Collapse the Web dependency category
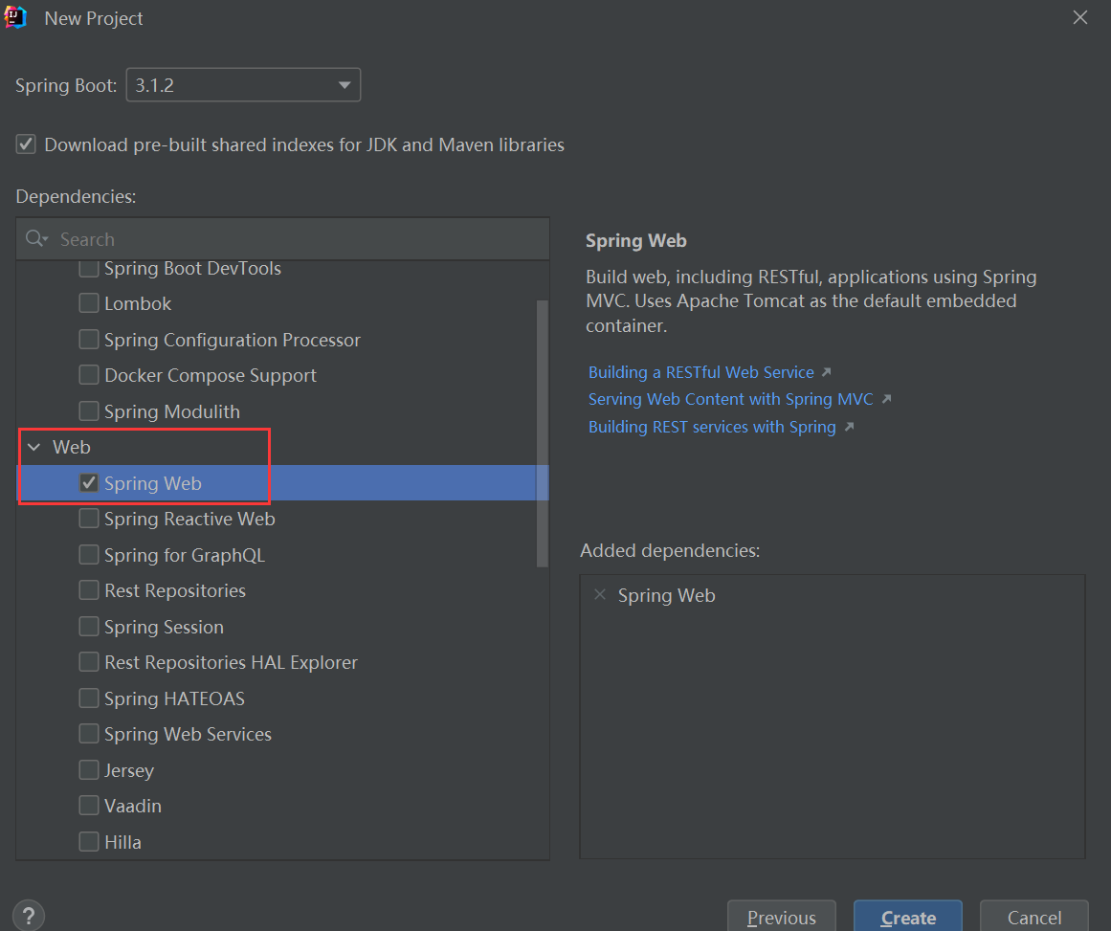Image resolution: width=1111 pixels, height=931 pixels. pyautogui.click(x=34, y=446)
